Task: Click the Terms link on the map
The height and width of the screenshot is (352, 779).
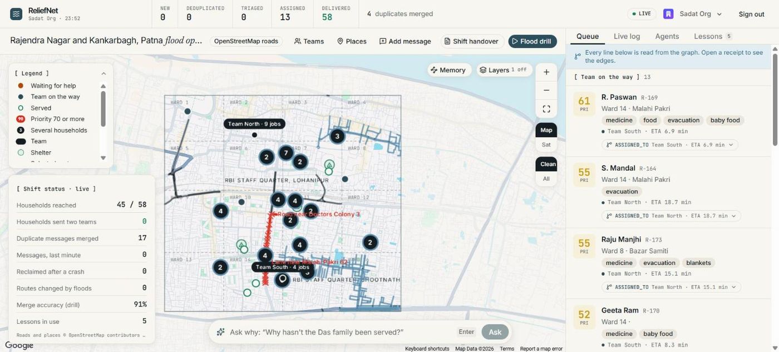Action: [507, 349]
